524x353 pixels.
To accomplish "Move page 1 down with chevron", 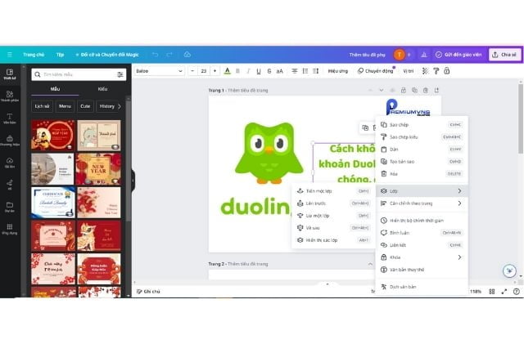I will click(x=382, y=90).
